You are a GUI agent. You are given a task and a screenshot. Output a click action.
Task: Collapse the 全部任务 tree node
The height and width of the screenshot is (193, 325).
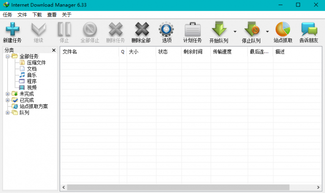(x=8, y=56)
